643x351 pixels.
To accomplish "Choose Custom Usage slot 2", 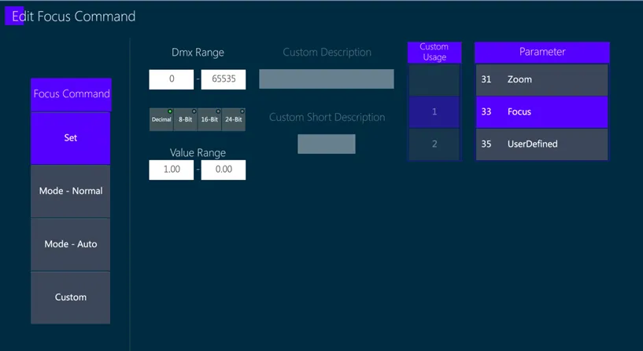I will 434,144.
